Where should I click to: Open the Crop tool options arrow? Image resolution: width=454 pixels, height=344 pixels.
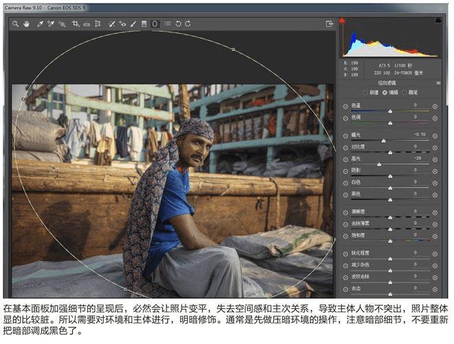point(78,26)
